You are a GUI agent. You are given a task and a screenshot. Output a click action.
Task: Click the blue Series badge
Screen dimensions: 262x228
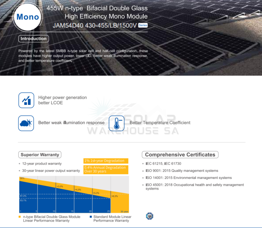pos(143,25)
